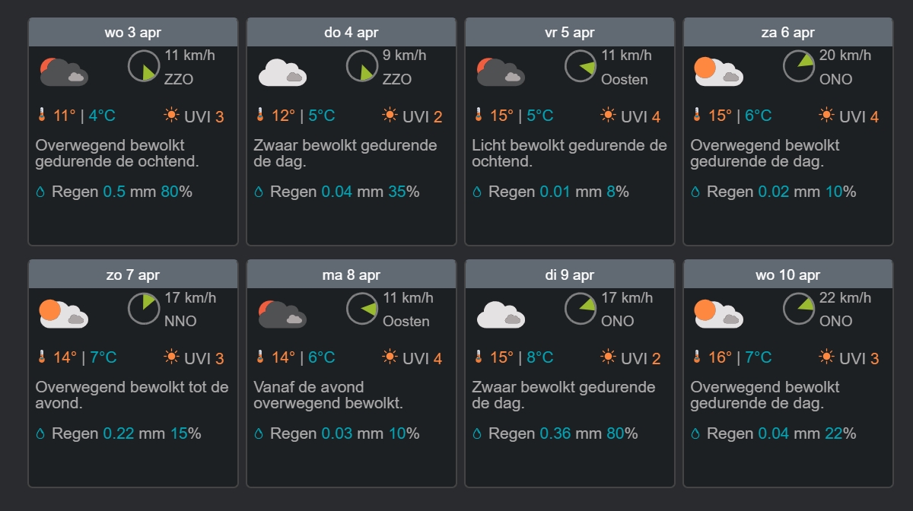Click the weather icon for wo 3 apr
The width and height of the screenshot is (913, 511).
[64, 71]
